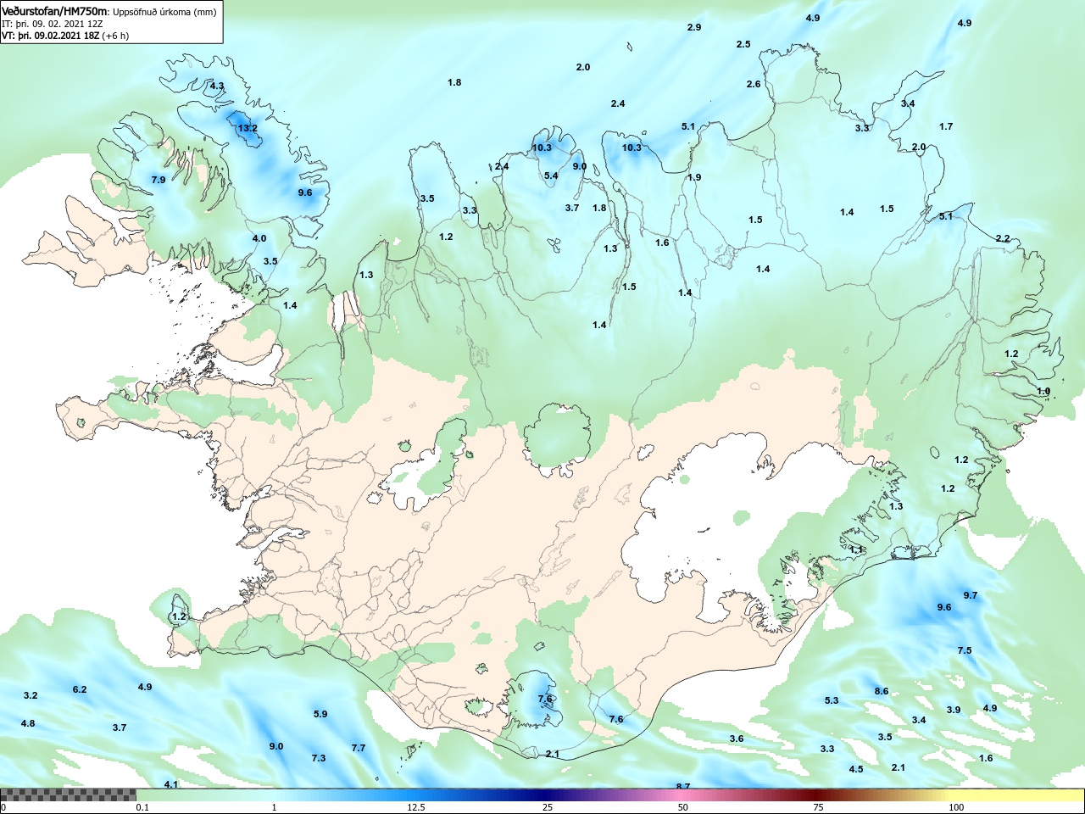
Task: Click the Veðurstofan/HM750m title text
Action: click(55, 11)
